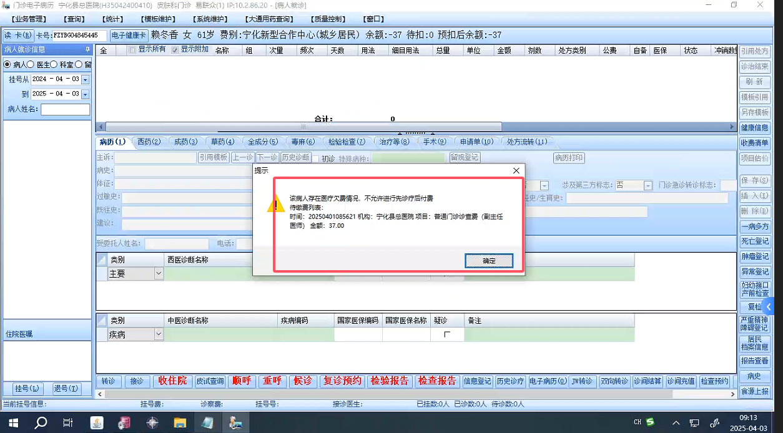
Task: Toggle the 显示附加 checkbox
Action: 175,50
